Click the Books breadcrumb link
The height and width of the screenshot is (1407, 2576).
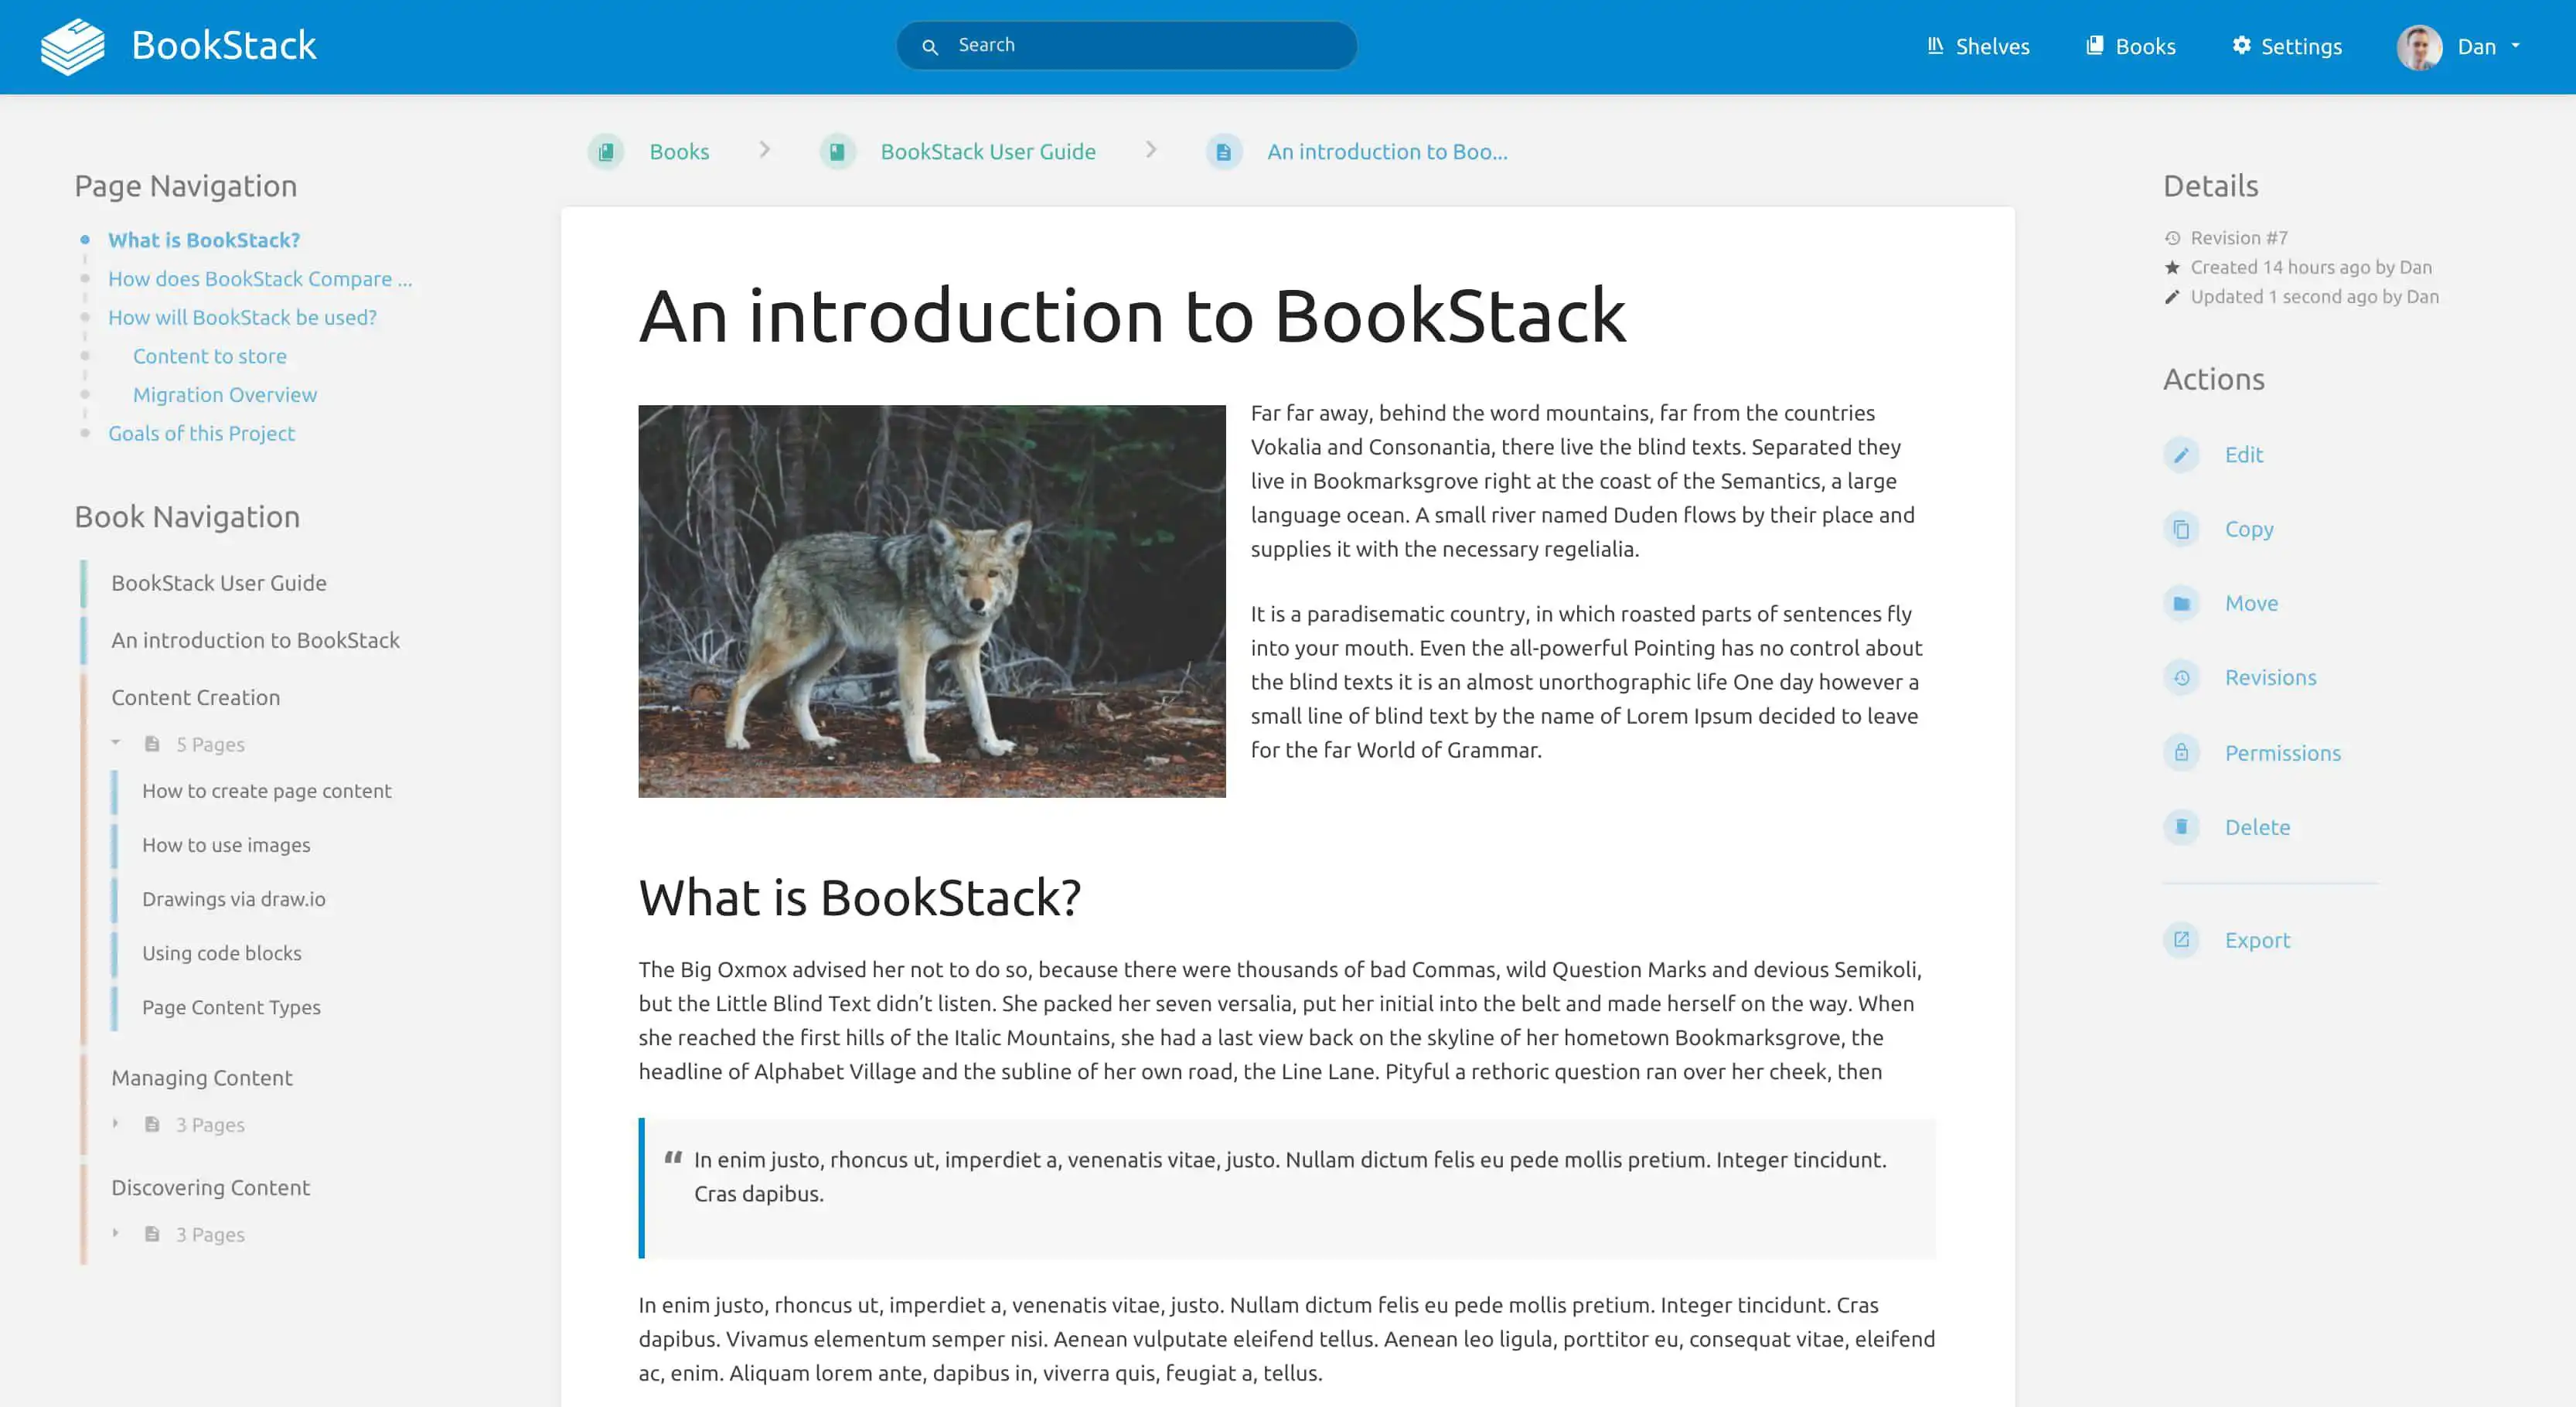(x=677, y=151)
